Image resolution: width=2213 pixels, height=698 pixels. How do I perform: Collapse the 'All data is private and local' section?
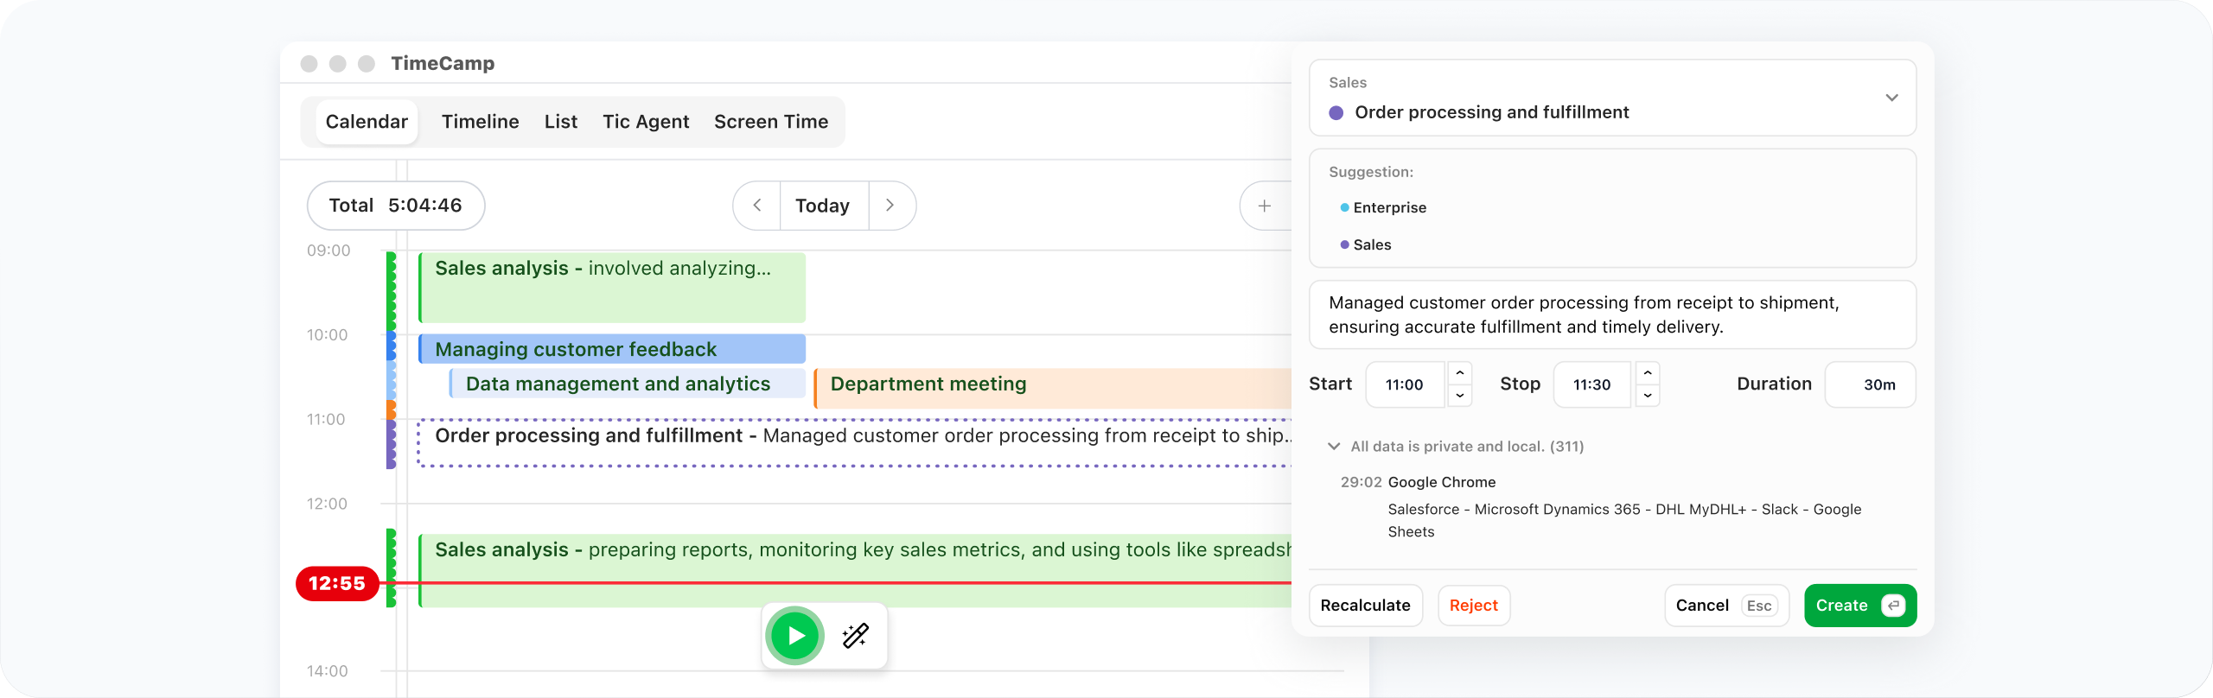[1334, 447]
